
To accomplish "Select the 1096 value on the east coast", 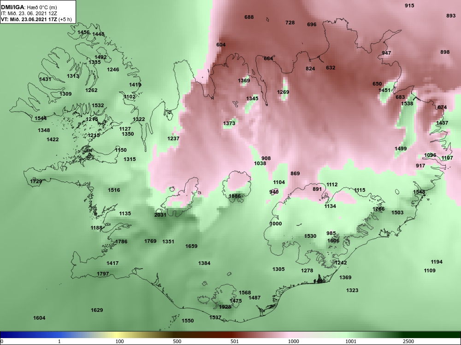I will pos(430,155).
